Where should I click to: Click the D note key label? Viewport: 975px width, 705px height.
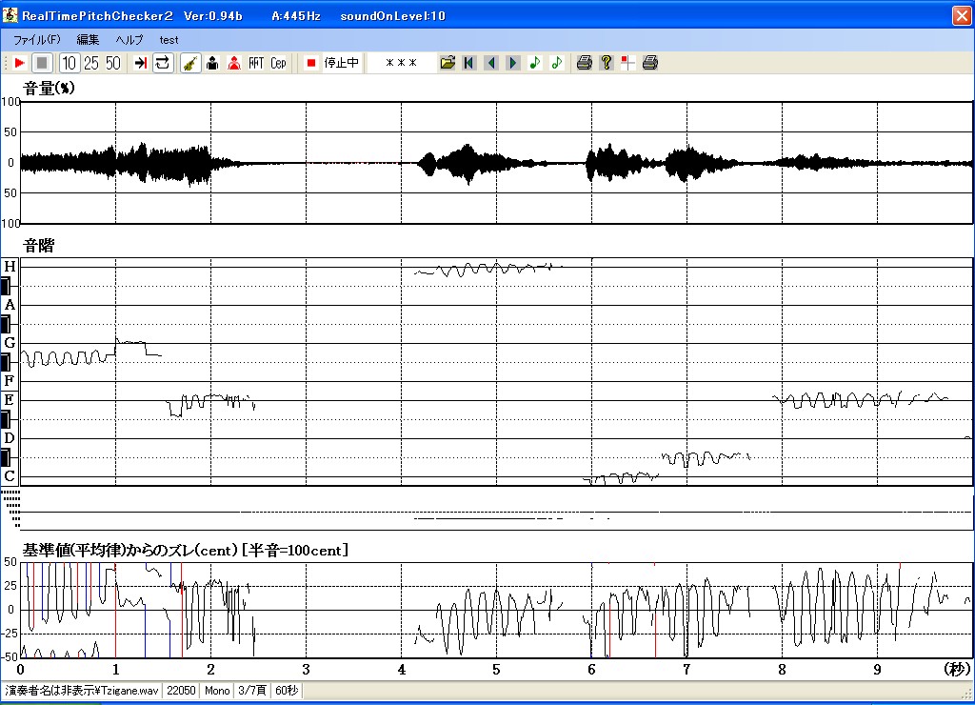click(x=10, y=438)
